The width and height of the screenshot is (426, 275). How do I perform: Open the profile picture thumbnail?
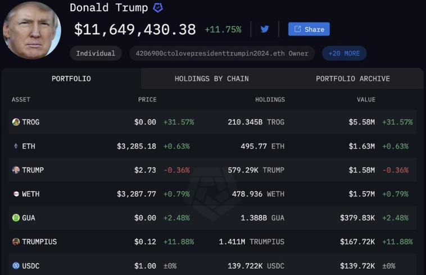click(x=32, y=30)
